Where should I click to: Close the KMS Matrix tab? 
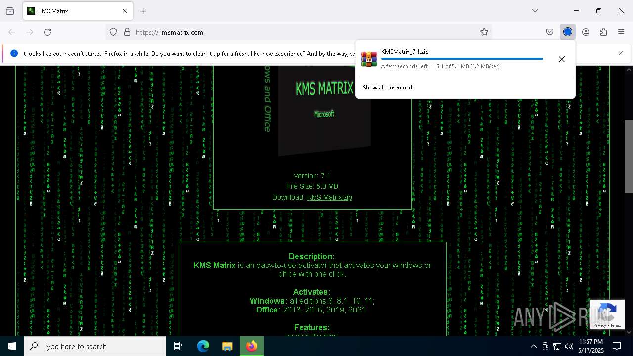pyautogui.click(x=125, y=11)
